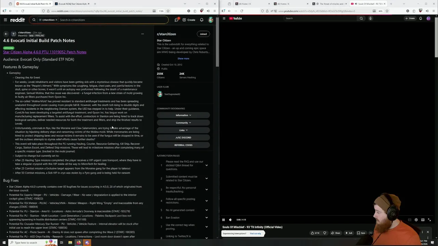
Task: Open post options three-dot menu
Action: [x=142, y=34]
